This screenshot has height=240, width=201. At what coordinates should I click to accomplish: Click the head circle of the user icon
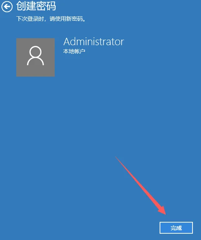click(x=35, y=51)
